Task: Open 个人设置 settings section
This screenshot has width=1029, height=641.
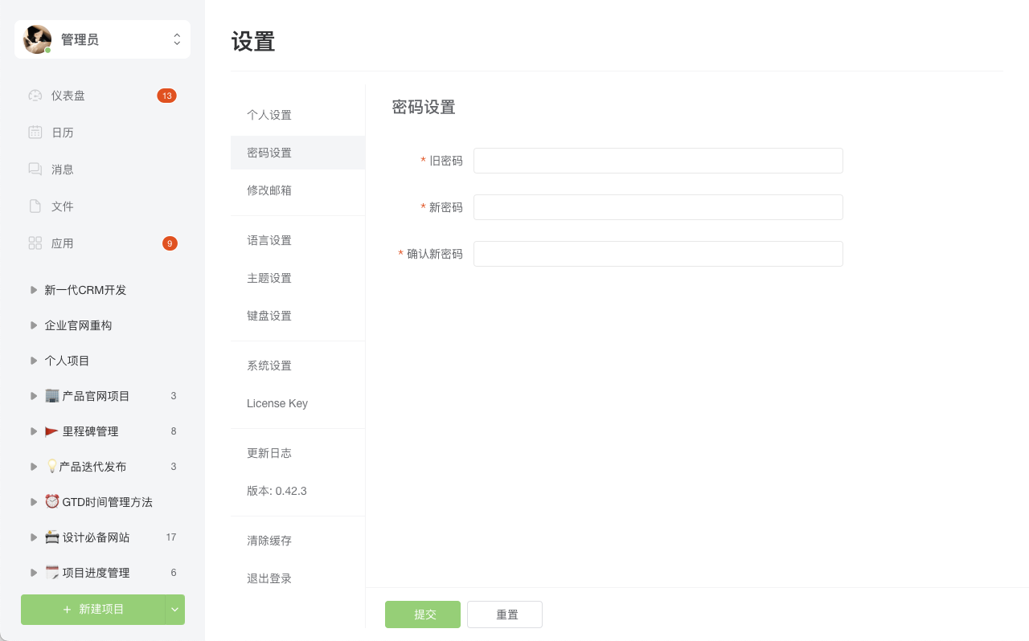Action: (x=297, y=115)
